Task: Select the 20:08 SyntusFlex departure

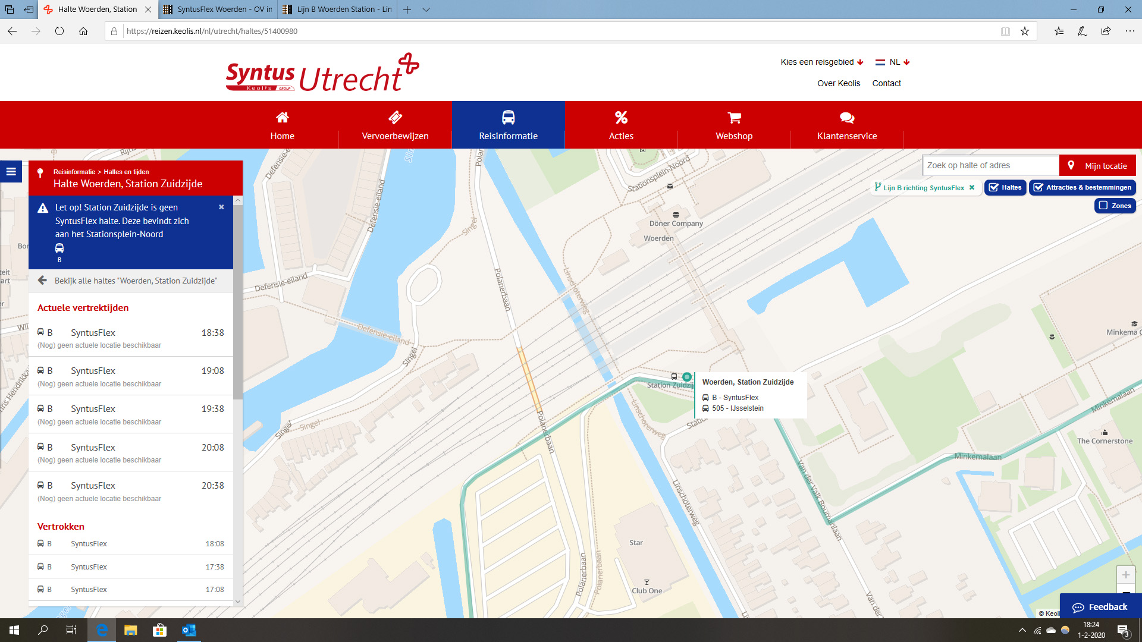Action: point(131,453)
